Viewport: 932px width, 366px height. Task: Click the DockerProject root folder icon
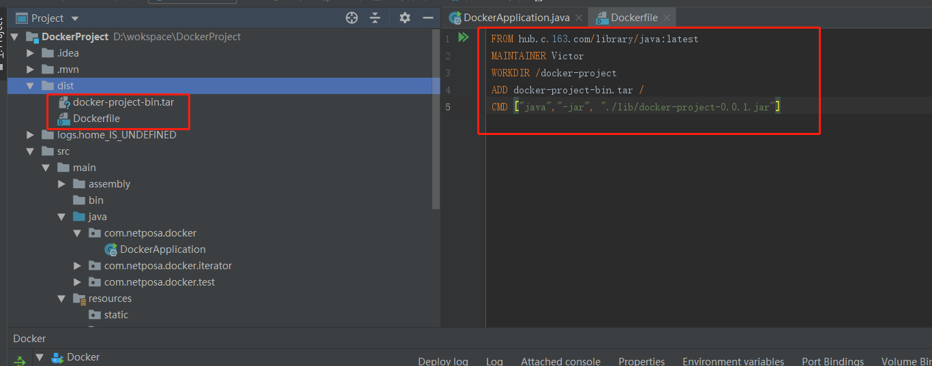32,37
